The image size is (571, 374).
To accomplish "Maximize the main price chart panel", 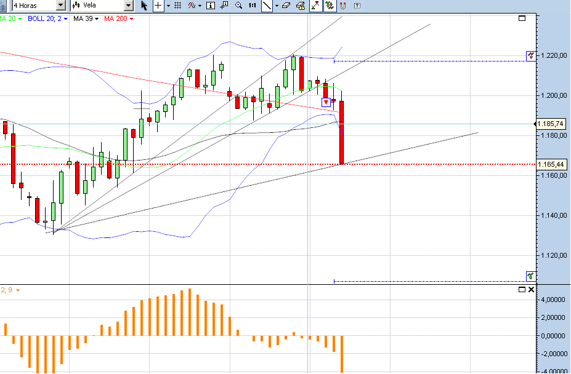I will click(x=522, y=18).
